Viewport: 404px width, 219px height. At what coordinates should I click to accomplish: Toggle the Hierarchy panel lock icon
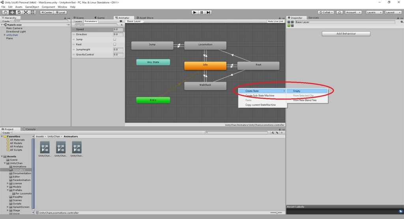click(x=65, y=18)
